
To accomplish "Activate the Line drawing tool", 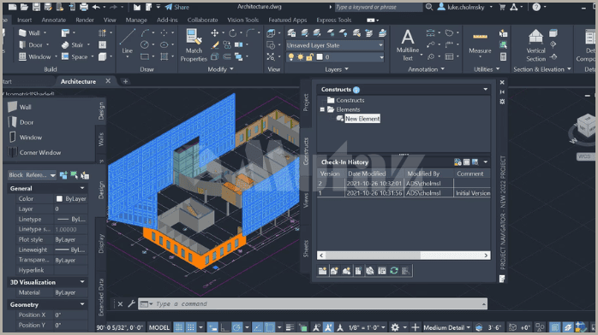I will pyautogui.click(x=128, y=42).
